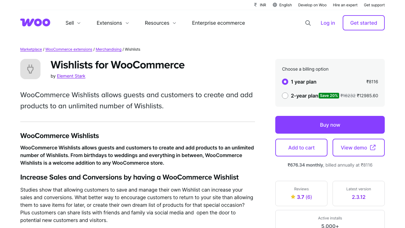Open the Element Stark developer link
The height and width of the screenshot is (228, 405).
coord(71,76)
